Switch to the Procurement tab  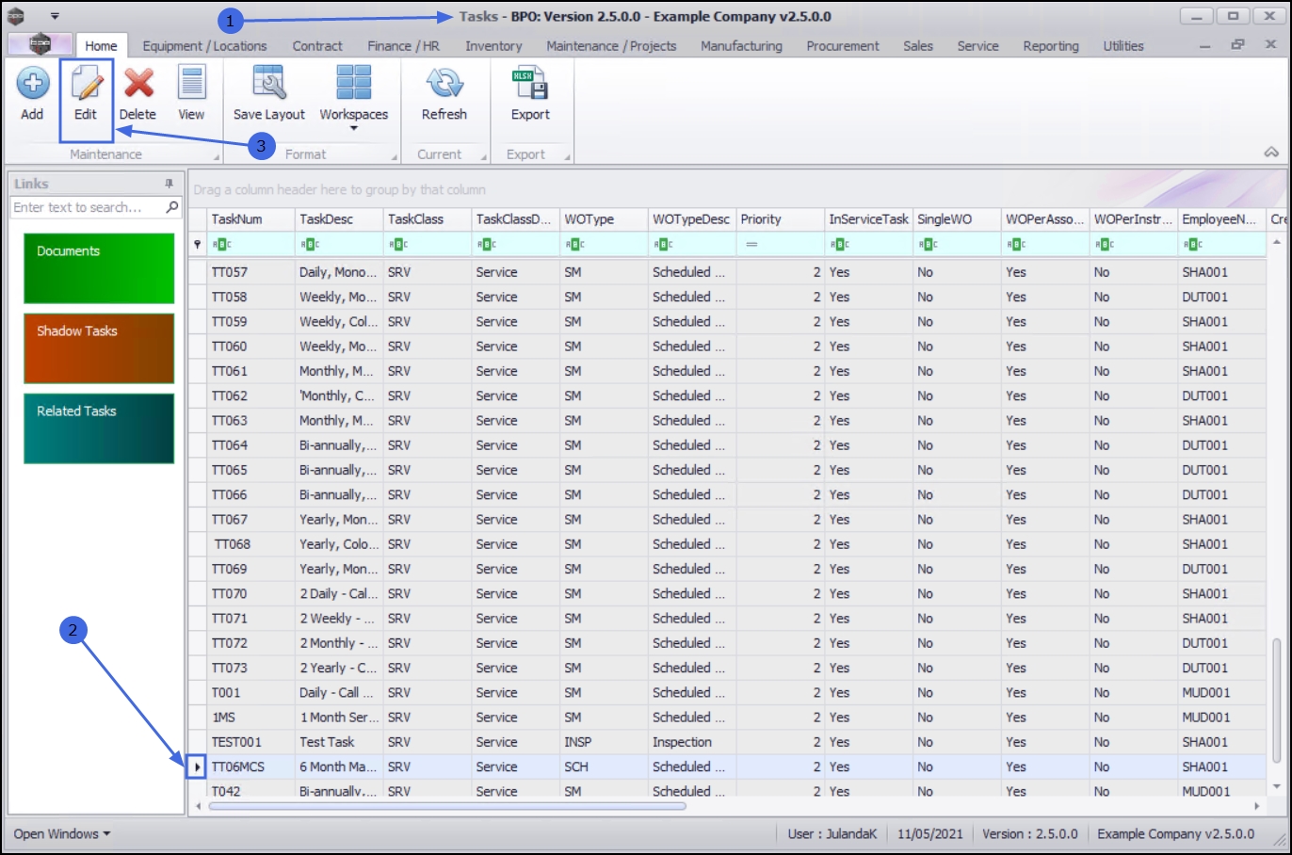(x=842, y=46)
